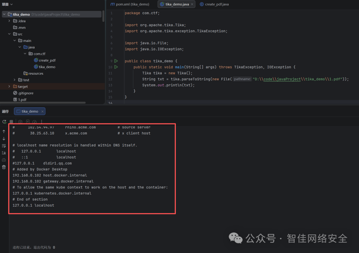Collapse the com.ctf package

25,53
